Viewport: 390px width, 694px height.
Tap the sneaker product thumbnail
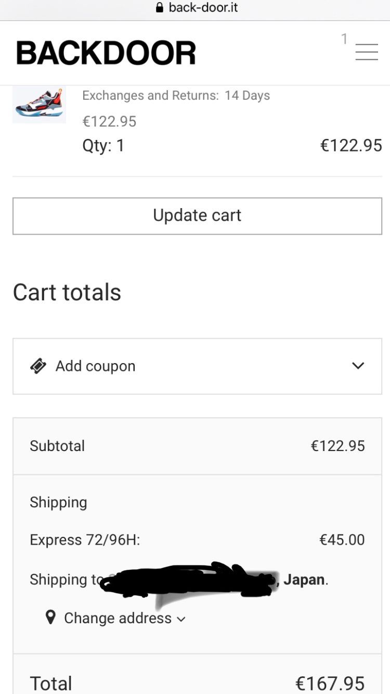point(39,105)
